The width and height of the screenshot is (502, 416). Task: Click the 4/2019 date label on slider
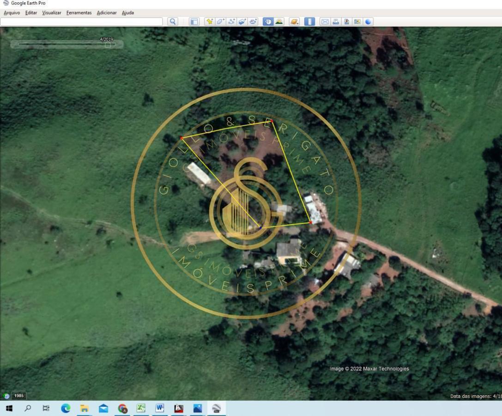coord(107,39)
